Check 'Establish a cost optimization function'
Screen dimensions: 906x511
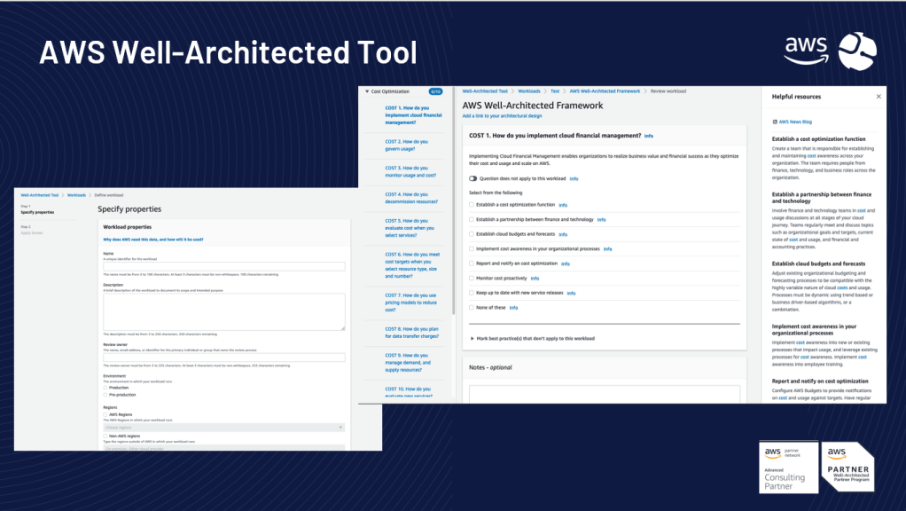tap(472, 204)
